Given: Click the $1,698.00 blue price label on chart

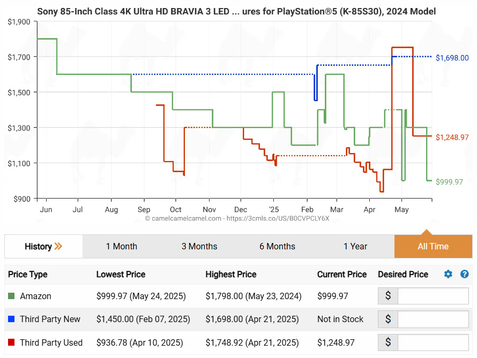Looking at the screenshot, I should [452, 58].
